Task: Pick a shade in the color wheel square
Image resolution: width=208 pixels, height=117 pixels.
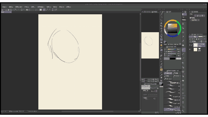Action: click(173, 28)
